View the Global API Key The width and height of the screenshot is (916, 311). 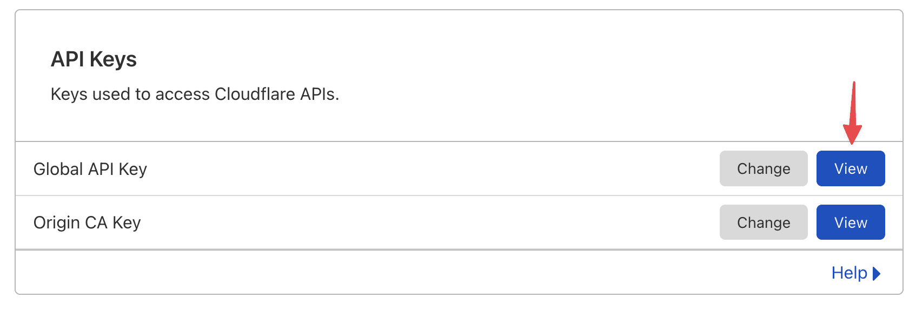[850, 168]
